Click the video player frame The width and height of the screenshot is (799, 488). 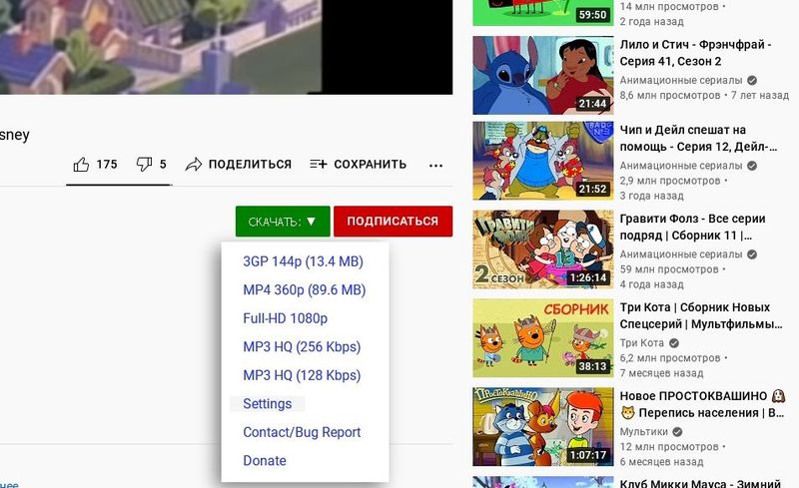click(227, 47)
